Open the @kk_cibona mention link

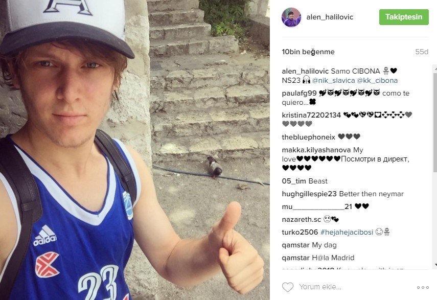(377, 81)
